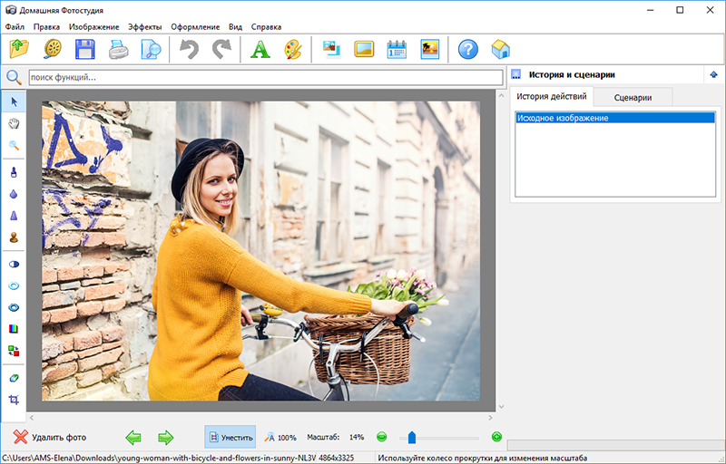Click the printer icon in the toolbar
This screenshot has height=464, width=726.
click(x=119, y=49)
